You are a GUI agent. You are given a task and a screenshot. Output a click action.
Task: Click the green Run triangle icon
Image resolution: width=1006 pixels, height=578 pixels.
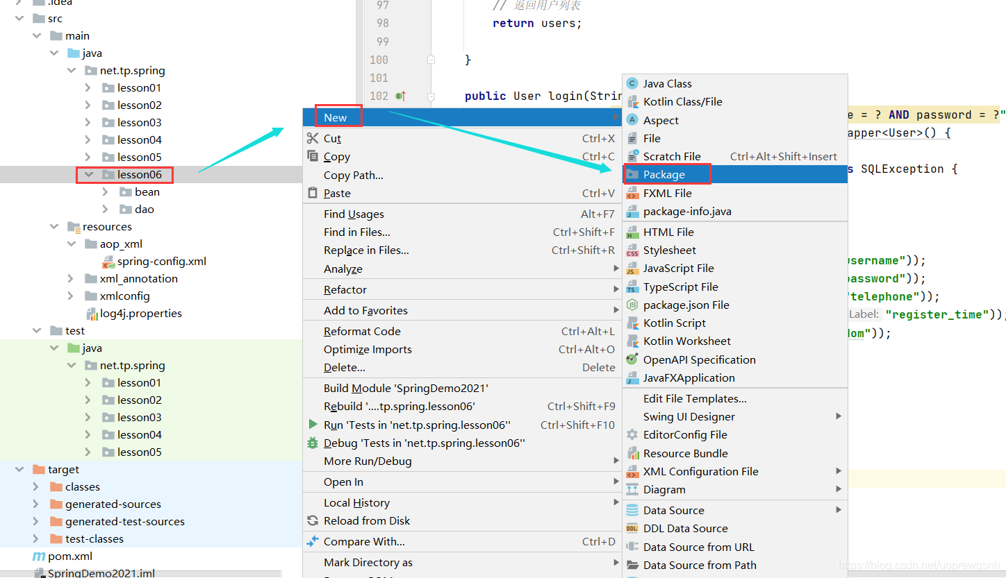[313, 424]
